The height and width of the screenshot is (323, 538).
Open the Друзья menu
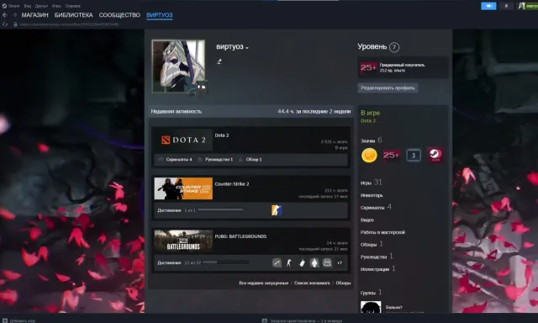coord(41,6)
